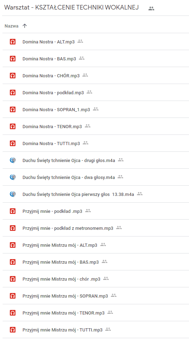
Task: Click the red audio icon beside Domina Nostra - CHÓR.mp3
Action: [13, 76]
